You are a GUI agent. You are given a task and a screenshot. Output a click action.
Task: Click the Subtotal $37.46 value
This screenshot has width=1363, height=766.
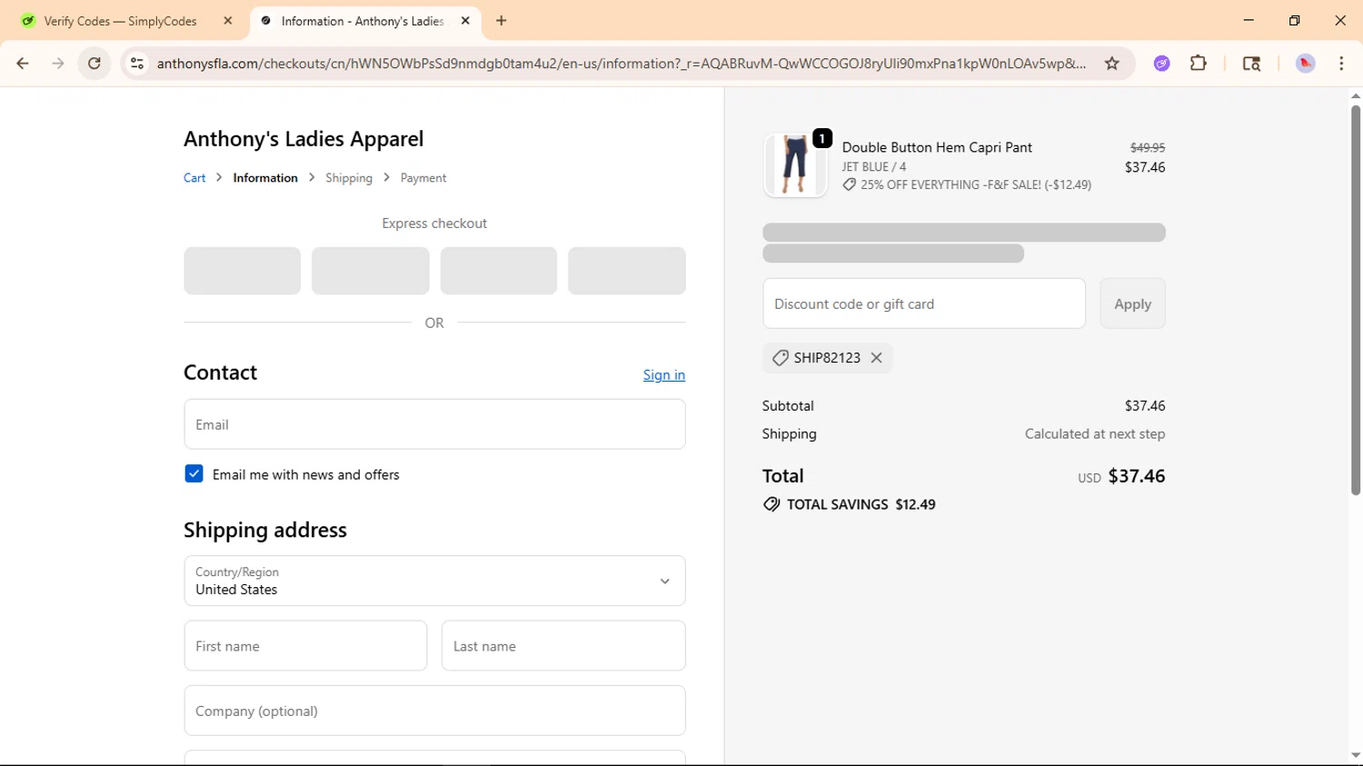(1145, 406)
